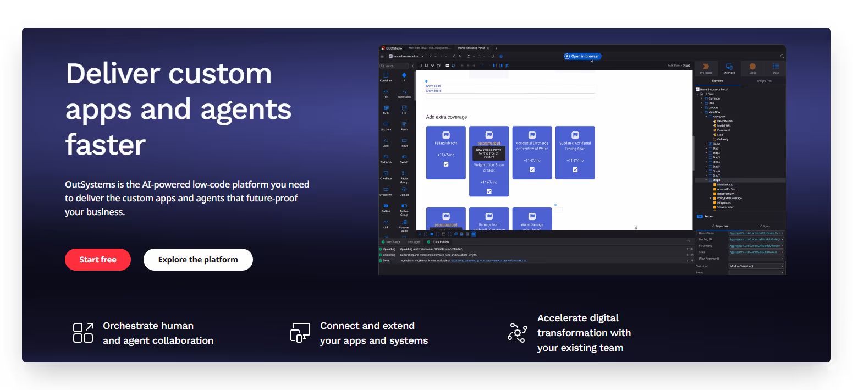Pick the Link widget icon
Image resolution: width=853 pixels, height=390 pixels.
coord(386,222)
